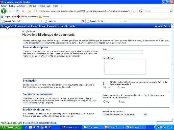Click the Google search box
This screenshot has width=174, height=130.
[x=157, y=11]
